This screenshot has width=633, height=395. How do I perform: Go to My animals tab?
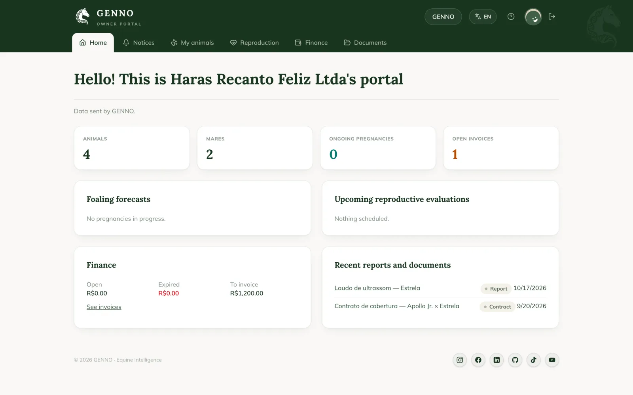192,43
